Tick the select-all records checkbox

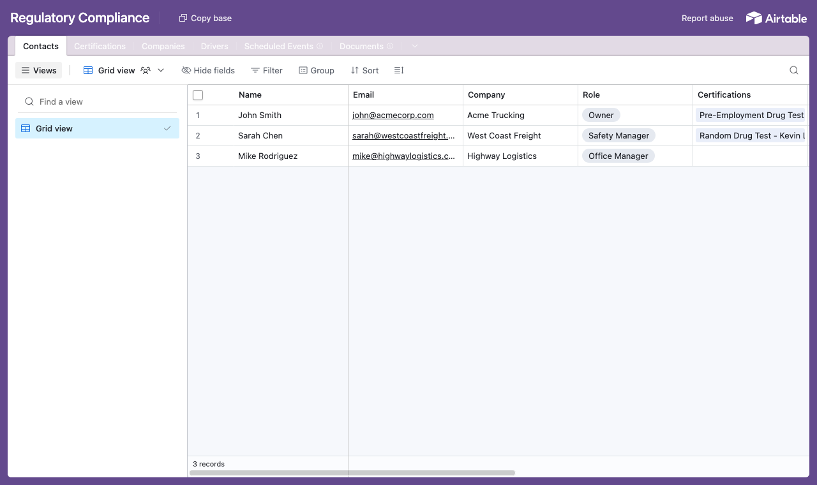(x=198, y=95)
